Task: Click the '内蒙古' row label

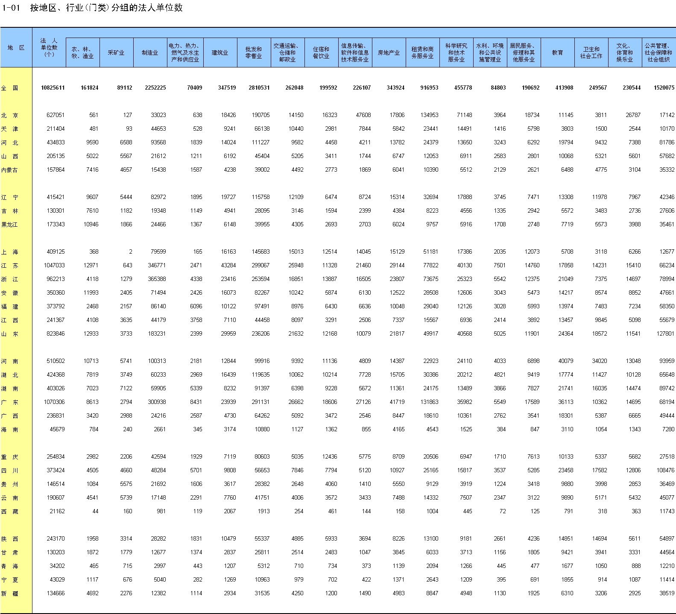Action: coord(9,170)
